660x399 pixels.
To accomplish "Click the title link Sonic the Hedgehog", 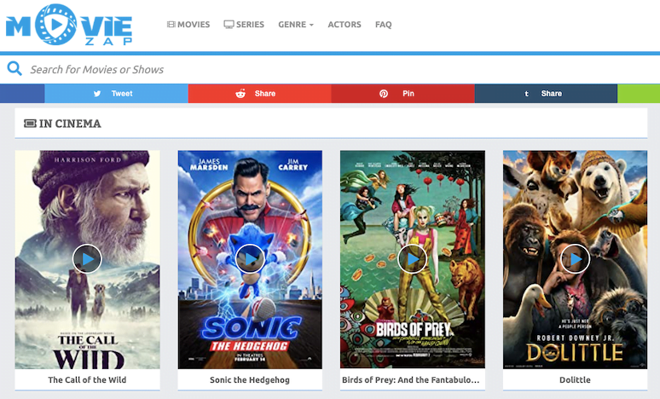I will (250, 379).
